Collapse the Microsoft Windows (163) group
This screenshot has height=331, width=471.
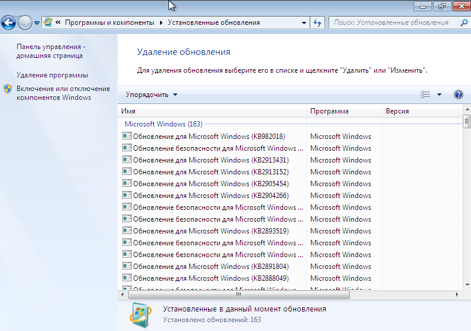coord(164,124)
